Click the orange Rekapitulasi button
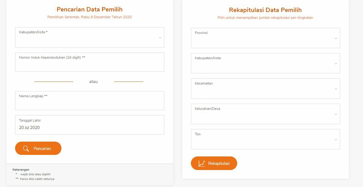The image size is (363, 187). tap(214, 163)
